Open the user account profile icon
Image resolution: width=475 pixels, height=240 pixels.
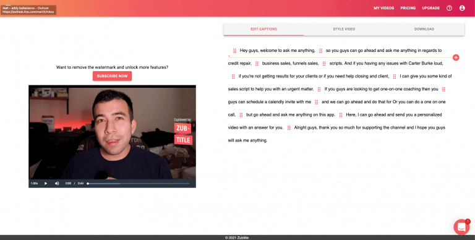tap(462, 8)
